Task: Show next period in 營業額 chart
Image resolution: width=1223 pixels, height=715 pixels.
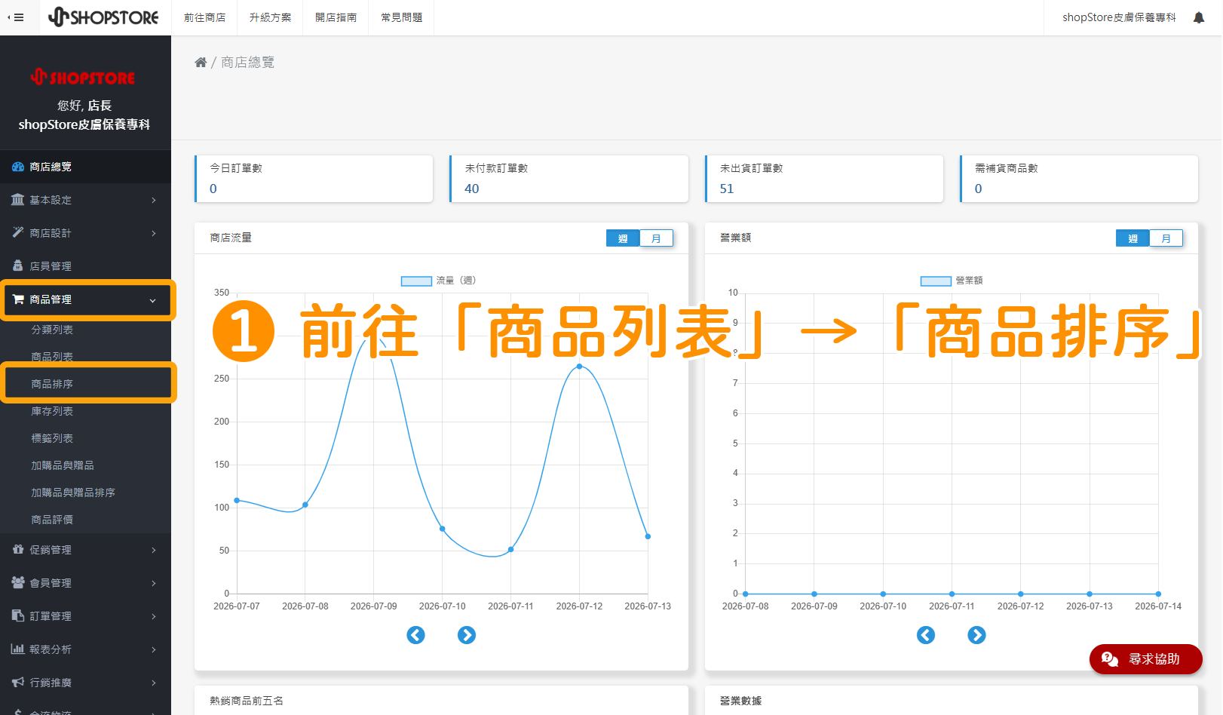Action: (x=976, y=635)
